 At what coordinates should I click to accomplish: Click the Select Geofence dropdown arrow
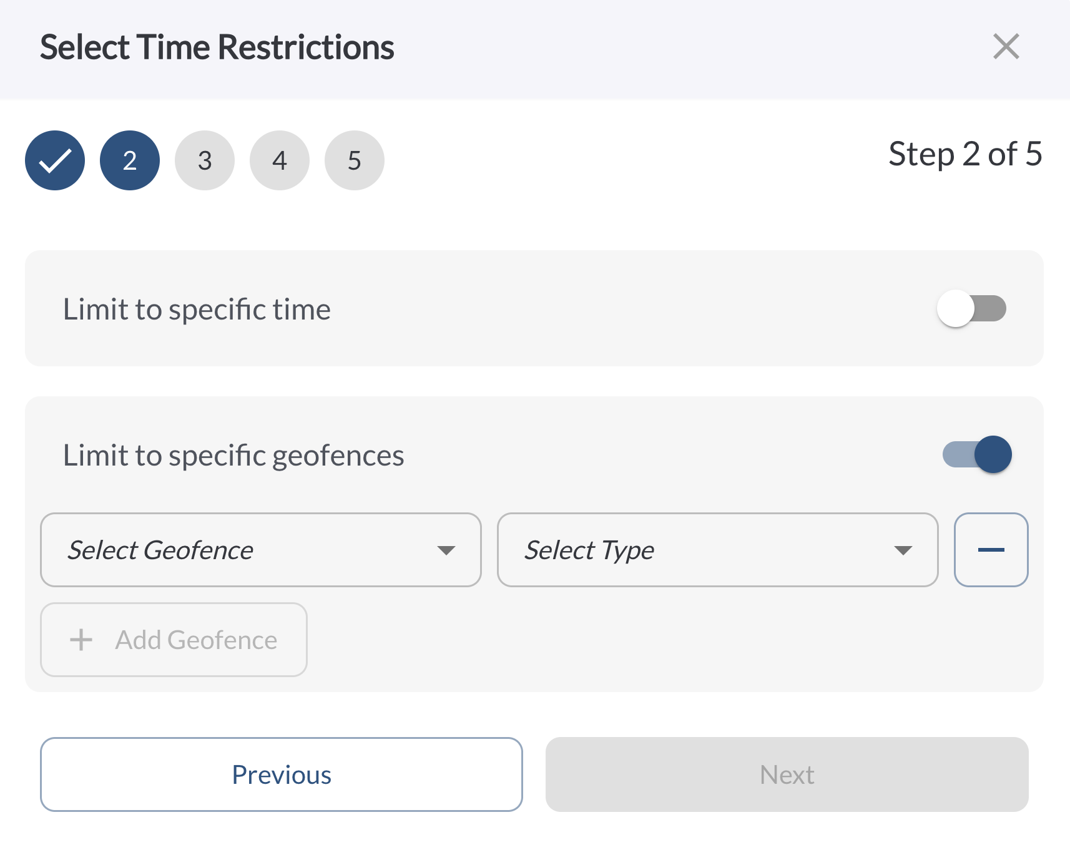[x=446, y=550]
